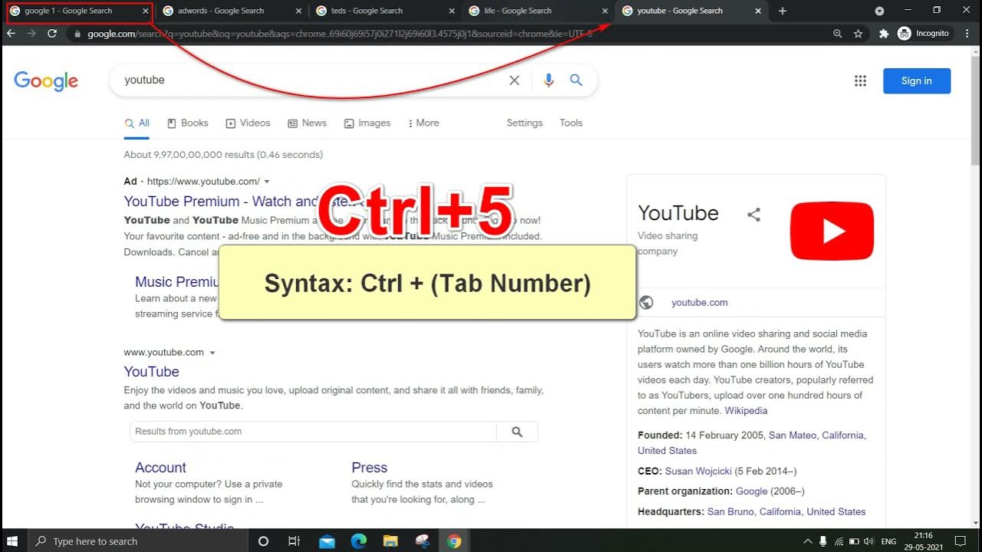Close the 'life - Google Search' tab
Viewport: 982px width, 552px height.
(605, 11)
